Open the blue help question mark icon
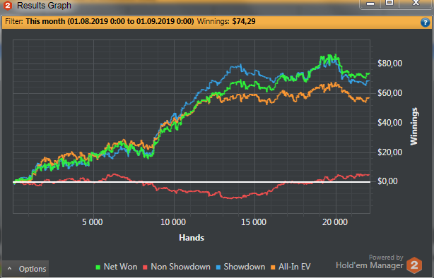434x278 pixels. tap(425, 23)
